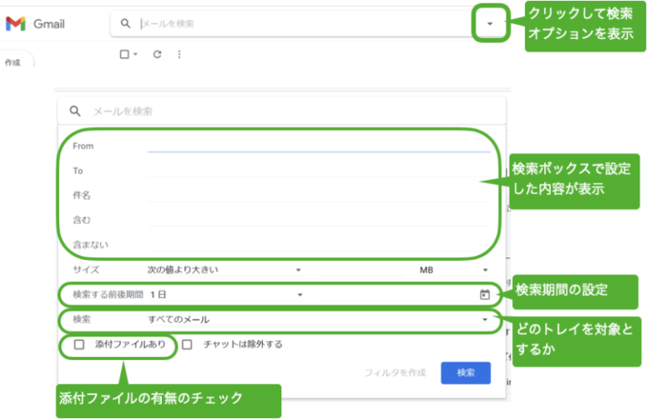
Task: Toggle the select-all messages checkbox
Action: pos(124,55)
